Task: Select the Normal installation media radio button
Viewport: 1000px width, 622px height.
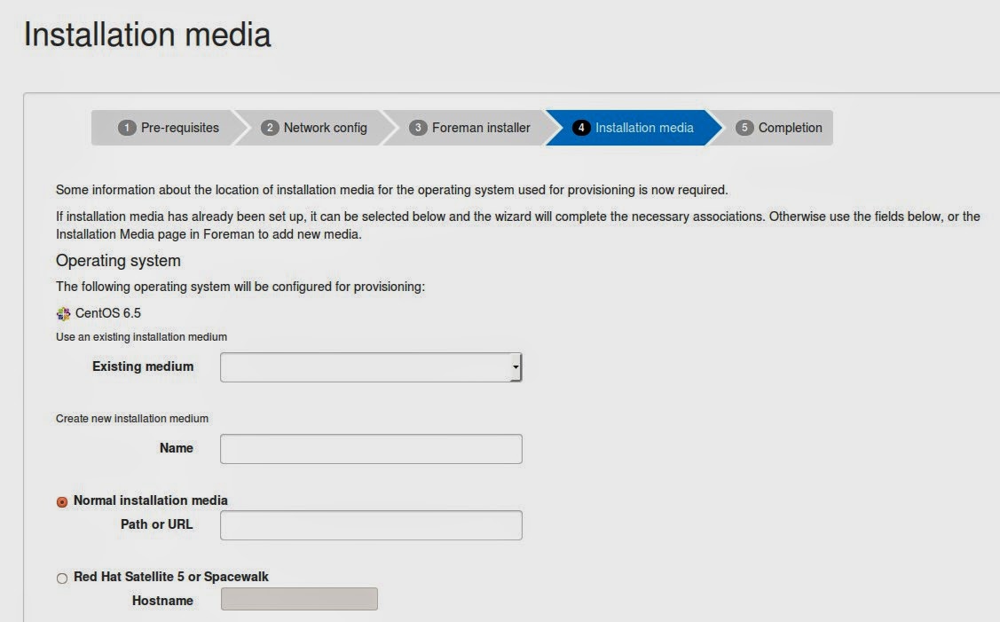Action: (x=62, y=501)
